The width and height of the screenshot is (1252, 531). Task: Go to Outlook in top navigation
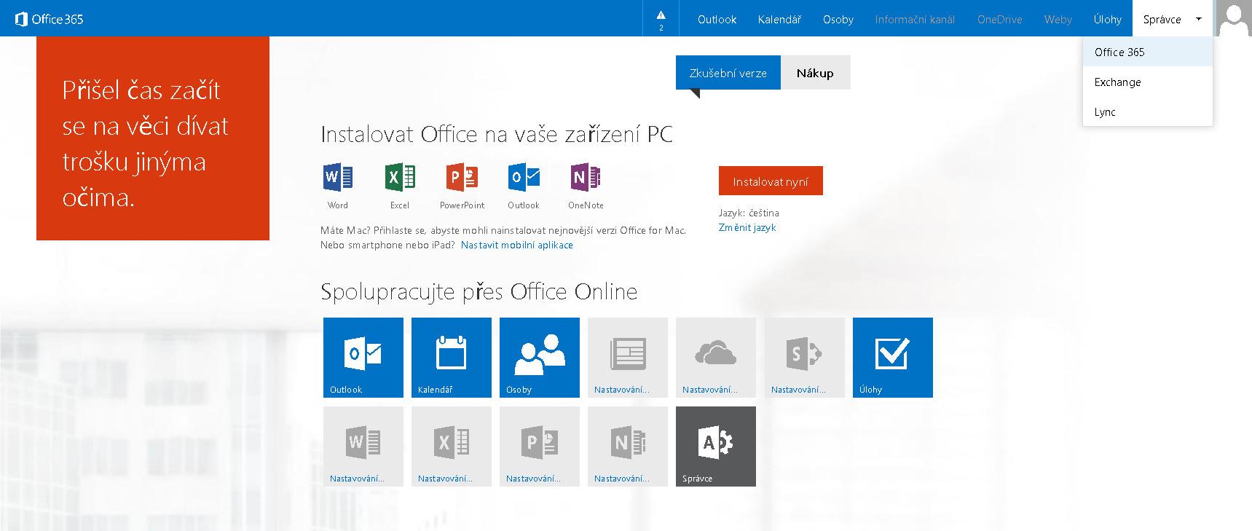click(717, 20)
